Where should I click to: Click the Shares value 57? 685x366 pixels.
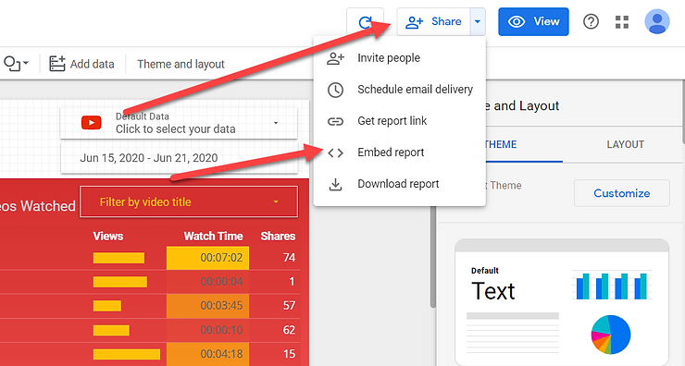tap(289, 305)
